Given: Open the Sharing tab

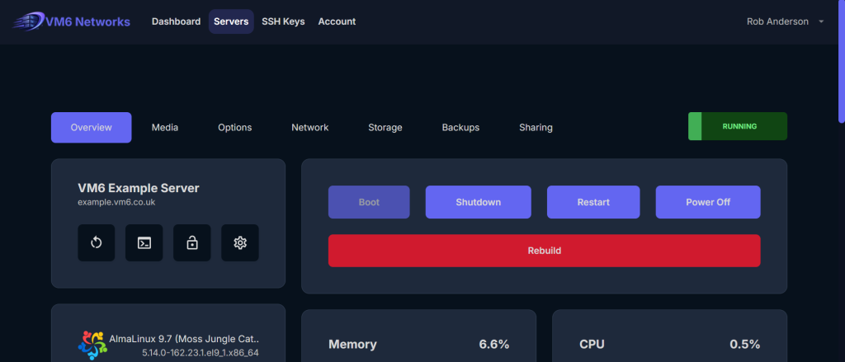Looking at the screenshot, I should pyautogui.click(x=536, y=128).
